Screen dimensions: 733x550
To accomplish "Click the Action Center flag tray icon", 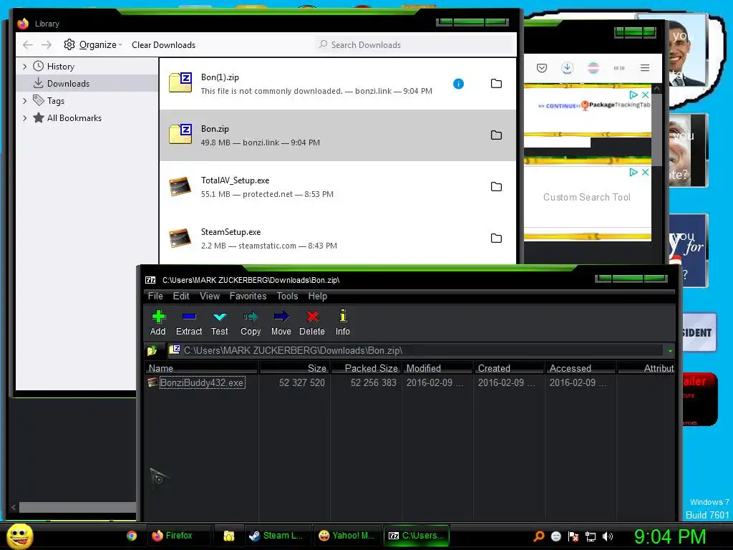I will (x=573, y=536).
